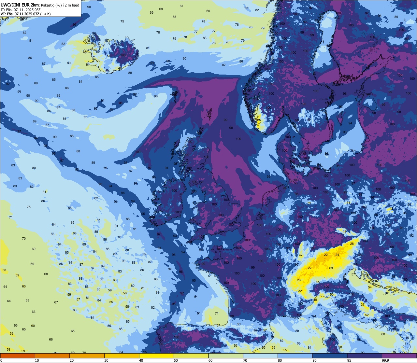This screenshot has height=363, width=417.
Task: Click the 90–95 % dark blue legend swatch
Action: coord(330,356)
